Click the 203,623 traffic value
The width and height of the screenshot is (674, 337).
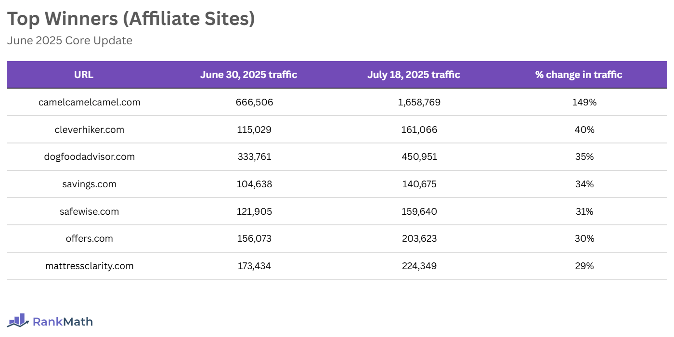click(419, 238)
